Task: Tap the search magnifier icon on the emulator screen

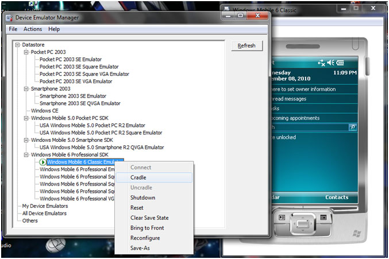Action: (353, 127)
